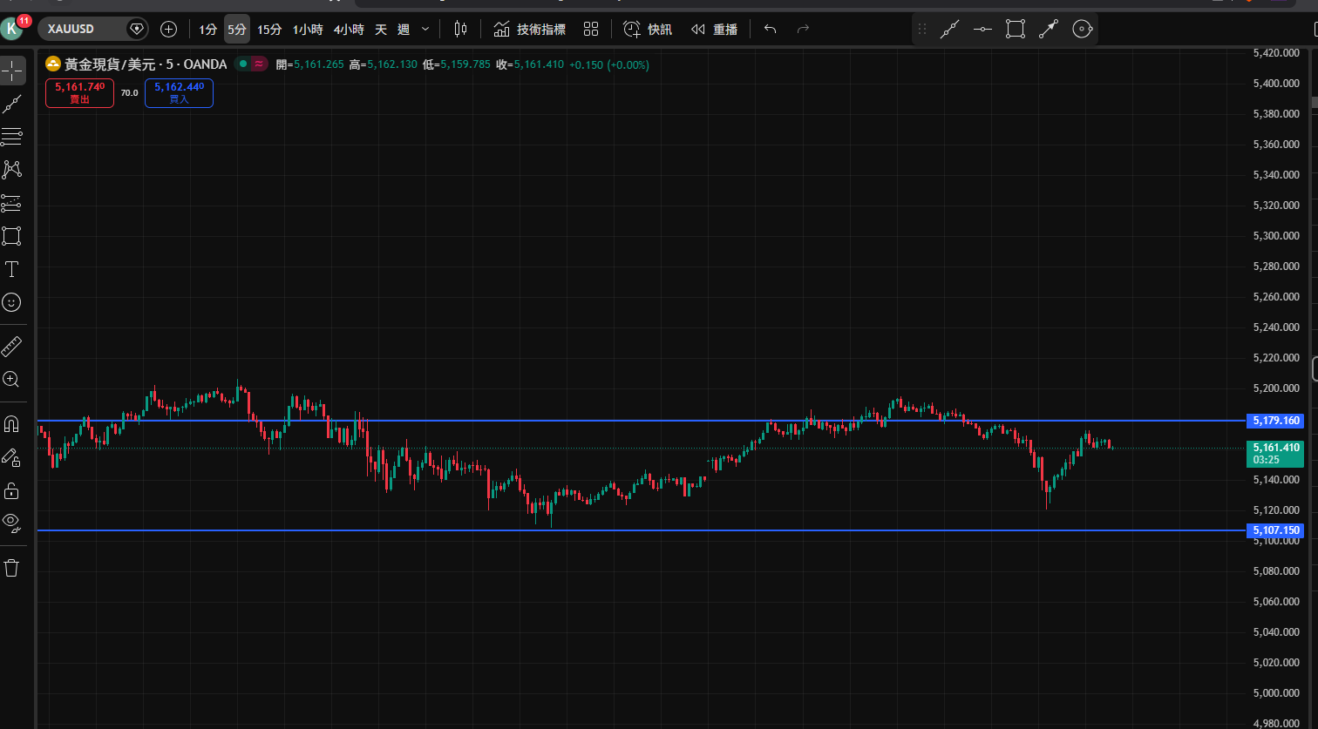The image size is (1318, 729).
Task: Add a symbol with the plus button
Action: (x=169, y=29)
